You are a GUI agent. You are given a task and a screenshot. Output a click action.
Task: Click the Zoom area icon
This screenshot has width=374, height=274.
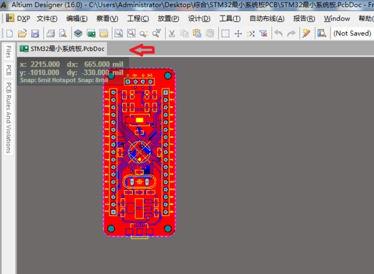(131, 34)
